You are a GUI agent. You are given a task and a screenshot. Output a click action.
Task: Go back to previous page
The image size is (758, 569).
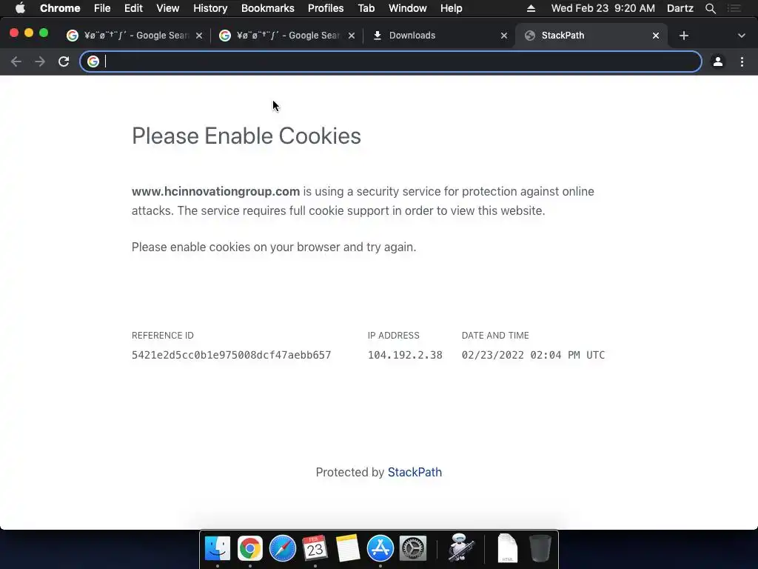(x=16, y=61)
